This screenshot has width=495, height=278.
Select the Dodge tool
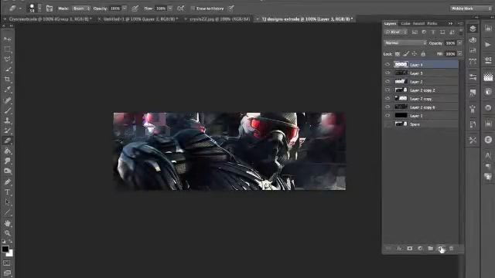coord(7,171)
